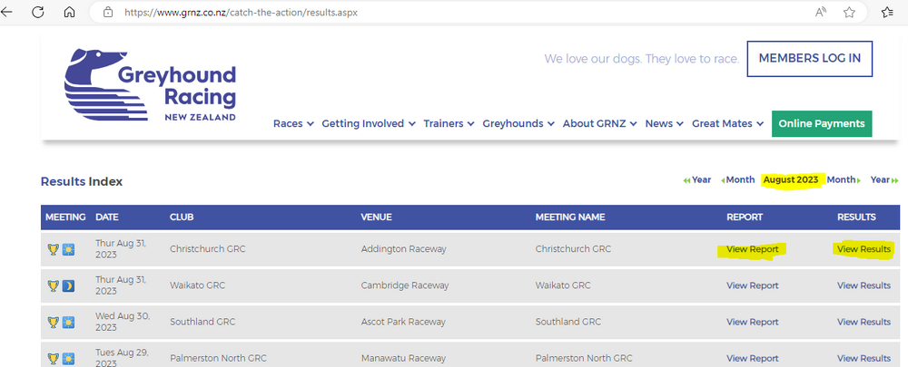Click the moon icon in Waikato row

pyautogui.click(x=68, y=286)
